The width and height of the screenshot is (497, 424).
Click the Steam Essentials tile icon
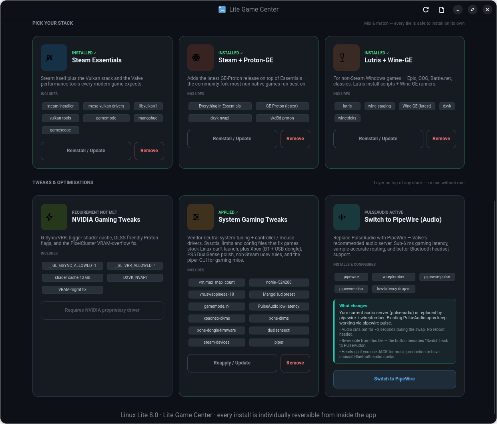tap(54, 58)
